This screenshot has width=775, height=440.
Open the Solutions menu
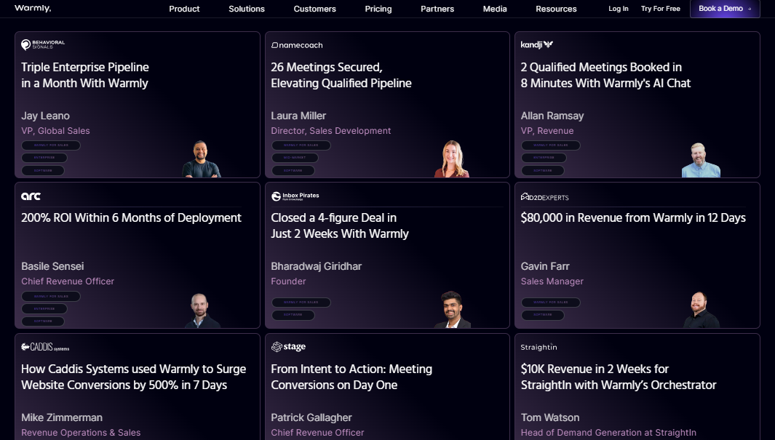click(247, 9)
